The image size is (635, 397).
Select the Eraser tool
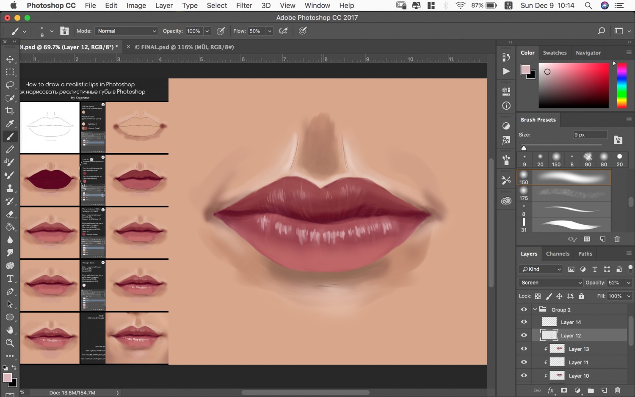(10, 214)
